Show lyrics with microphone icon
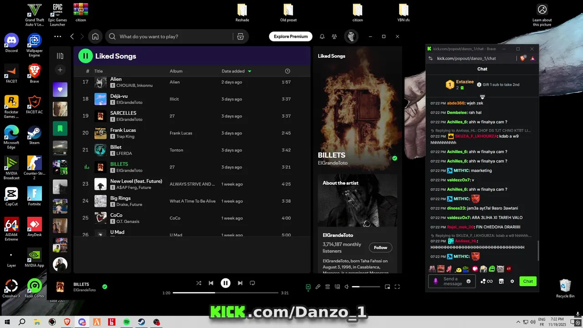Image resolution: width=583 pixels, height=328 pixels. coord(318,287)
